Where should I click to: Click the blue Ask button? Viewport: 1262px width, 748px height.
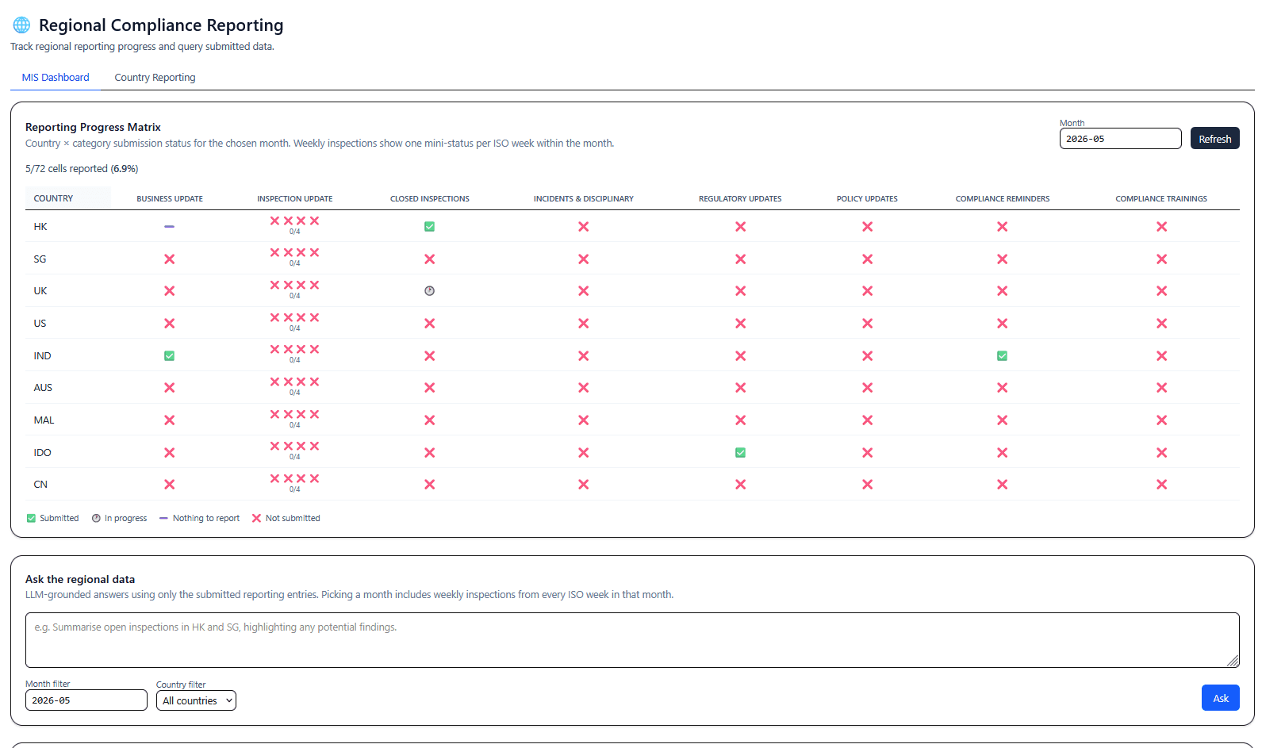[x=1220, y=698]
